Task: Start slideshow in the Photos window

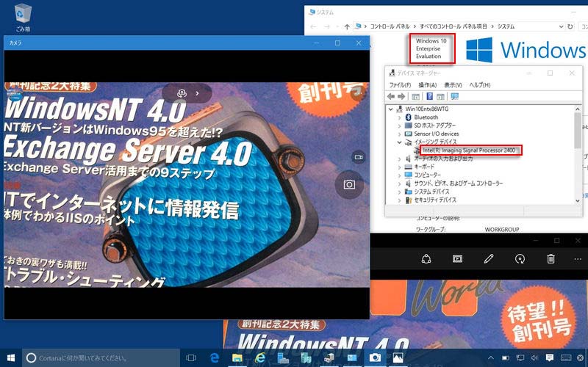Action: 457,259
